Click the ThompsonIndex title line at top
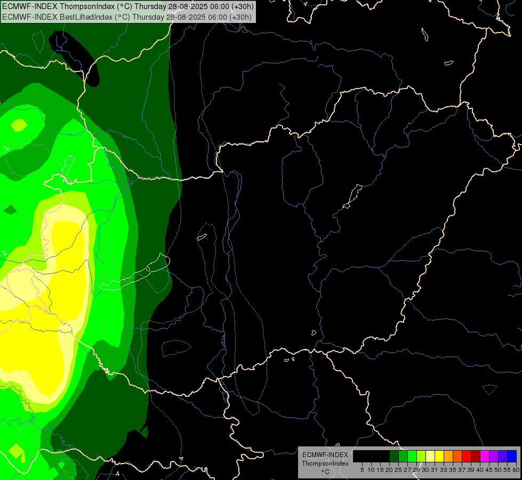The height and width of the screenshot is (480, 522). click(x=128, y=6)
